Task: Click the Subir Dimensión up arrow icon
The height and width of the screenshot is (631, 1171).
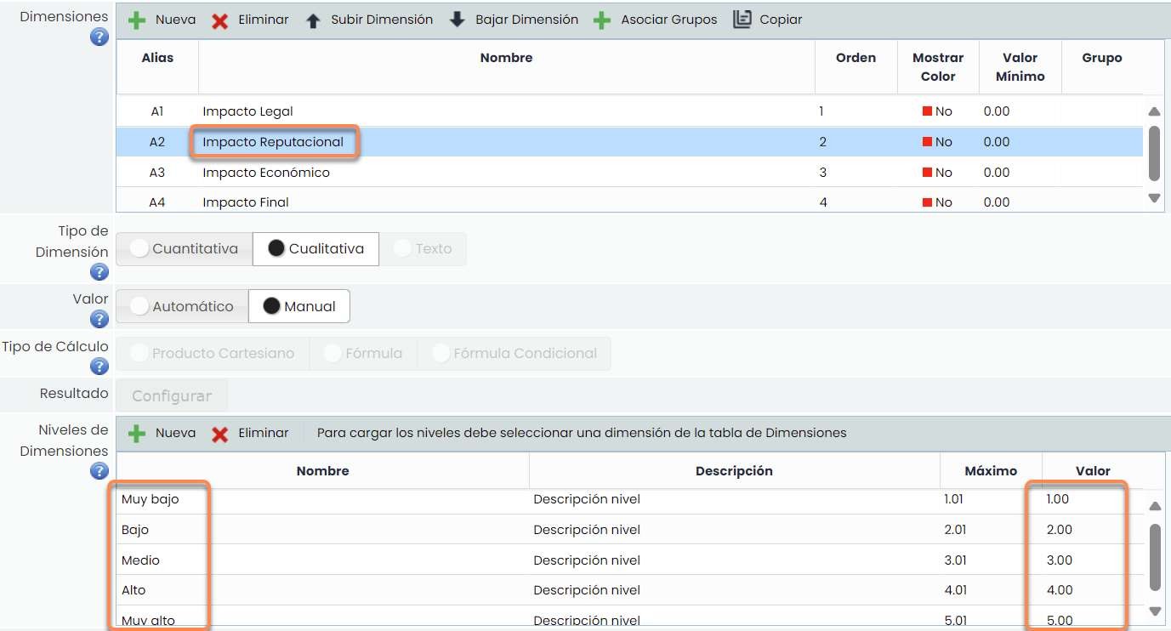Action: tap(314, 20)
